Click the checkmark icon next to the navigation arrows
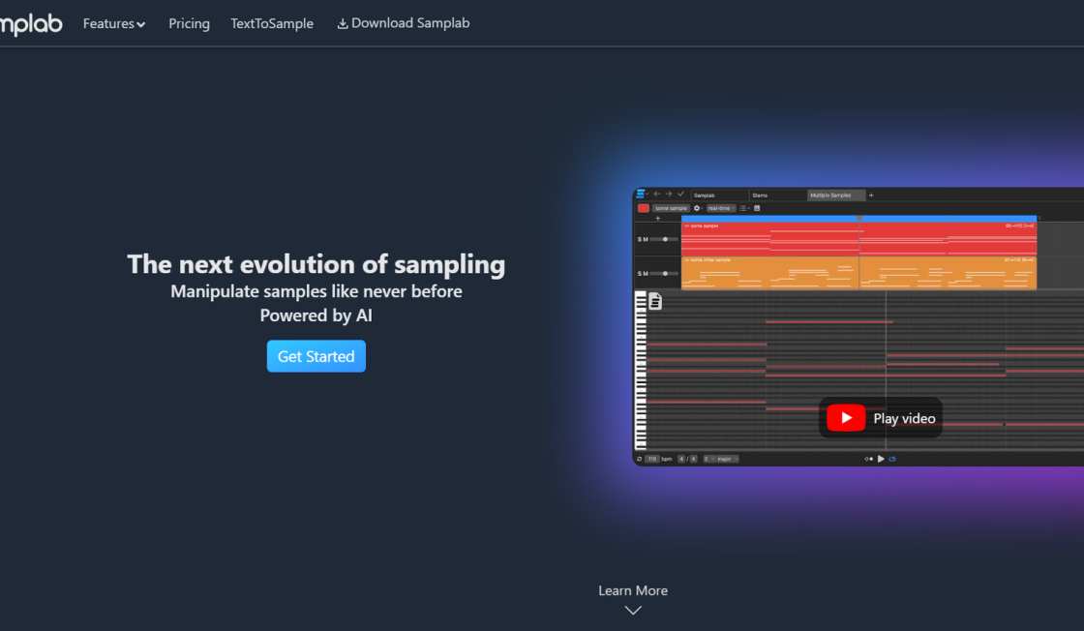The height and width of the screenshot is (631, 1084). [680, 194]
